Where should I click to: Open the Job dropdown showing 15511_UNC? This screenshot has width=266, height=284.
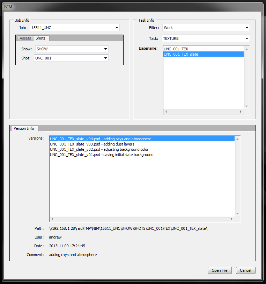[x=74, y=28]
